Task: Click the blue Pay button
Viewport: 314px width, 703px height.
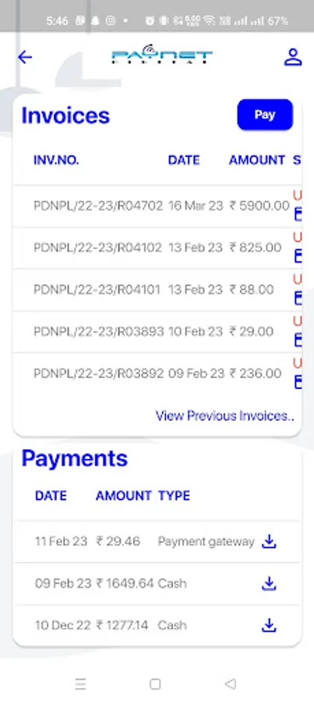Action: [x=265, y=115]
